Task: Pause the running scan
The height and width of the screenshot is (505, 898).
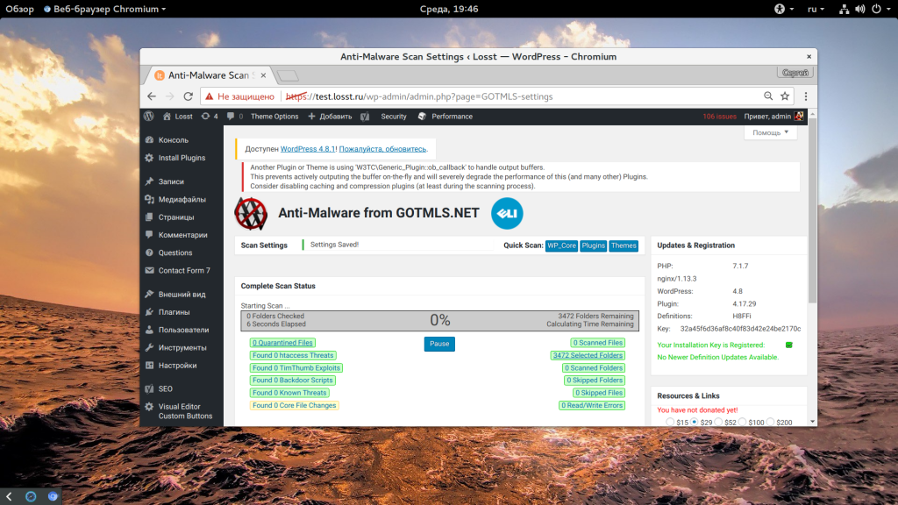Action: tap(439, 344)
